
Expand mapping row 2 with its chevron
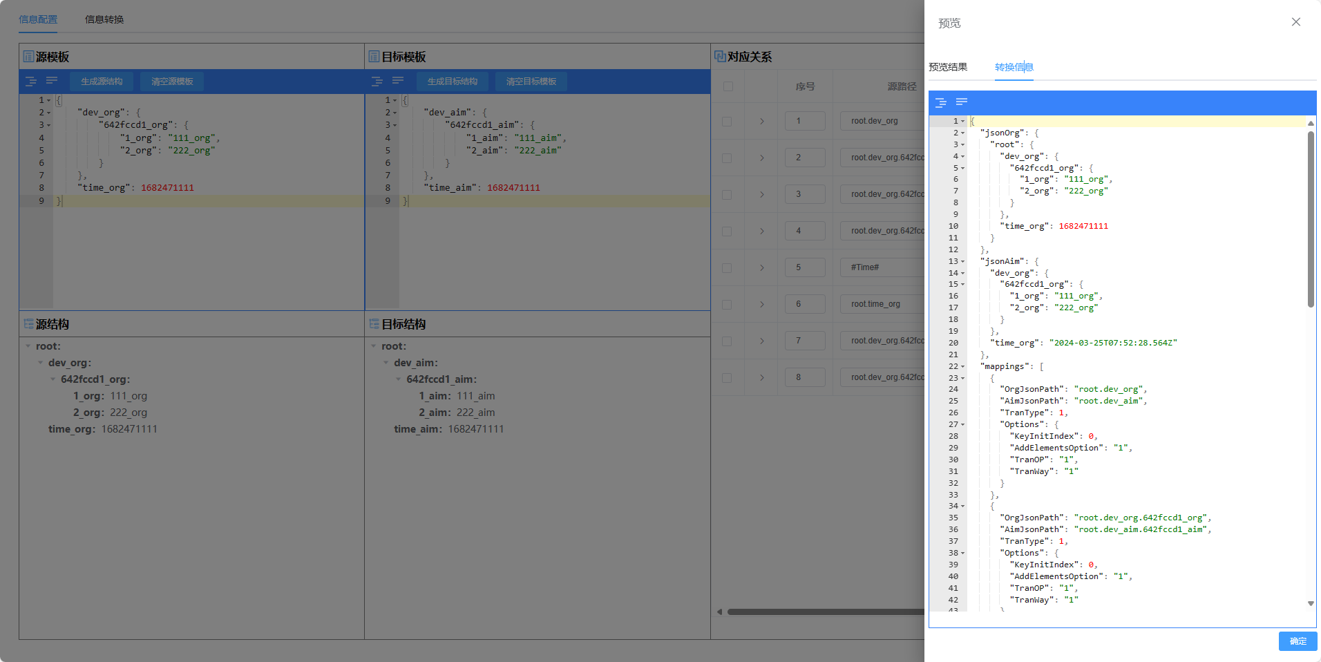[x=762, y=158]
